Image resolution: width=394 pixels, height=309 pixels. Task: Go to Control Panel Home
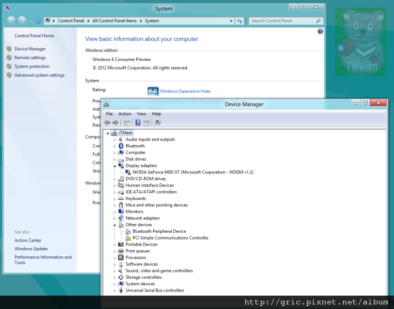pos(34,36)
